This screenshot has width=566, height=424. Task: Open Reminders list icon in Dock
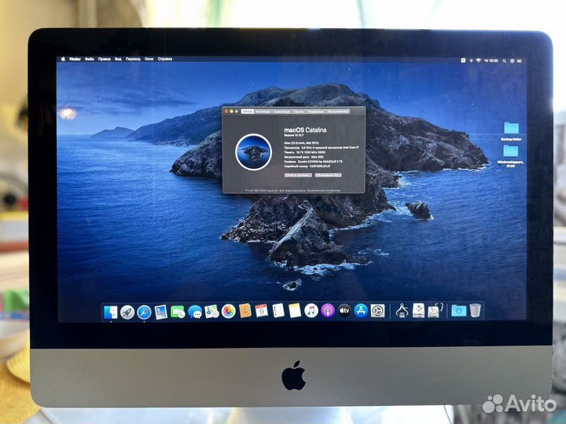point(278,310)
